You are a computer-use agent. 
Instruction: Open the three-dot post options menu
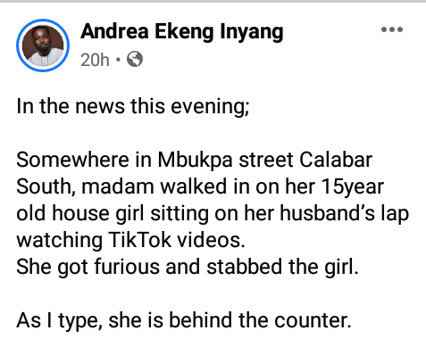pyautogui.click(x=392, y=29)
